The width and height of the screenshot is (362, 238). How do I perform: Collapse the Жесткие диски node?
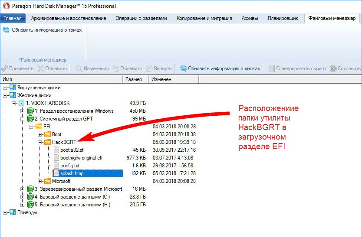pyautogui.click(x=5, y=95)
